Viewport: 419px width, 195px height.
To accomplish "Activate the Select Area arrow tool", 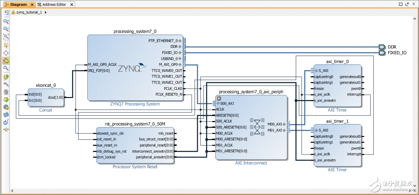I will (6, 45).
